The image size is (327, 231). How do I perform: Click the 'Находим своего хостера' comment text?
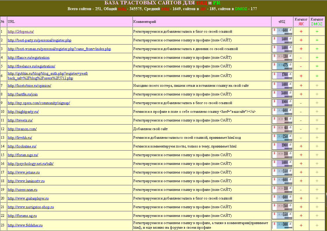pos(191,86)
